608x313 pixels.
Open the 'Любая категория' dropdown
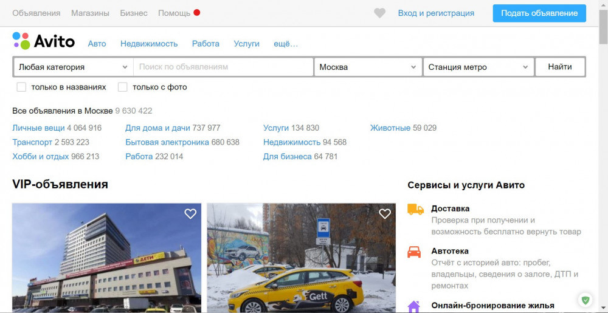pyautogui.click(x=74, y=67)
